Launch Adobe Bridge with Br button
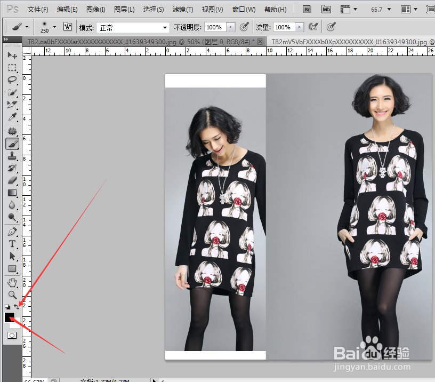435x382 pixels. pos(307,10)
